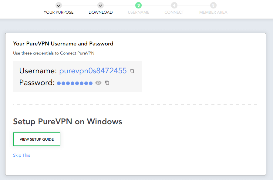This screenshot has width=273, height=180.
Task: Follow the Skip This link
Action: (x=22, y=155)
